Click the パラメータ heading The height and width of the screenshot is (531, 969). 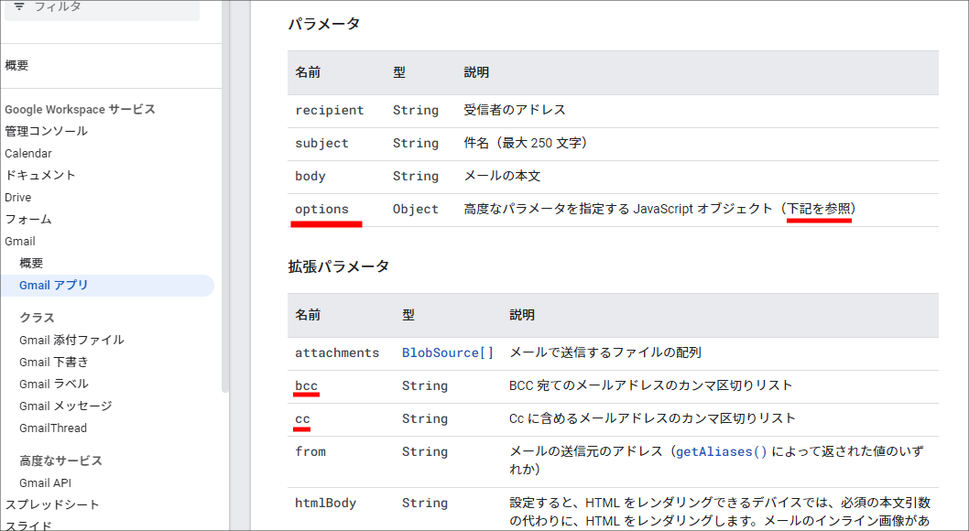(x=324, y=24)
